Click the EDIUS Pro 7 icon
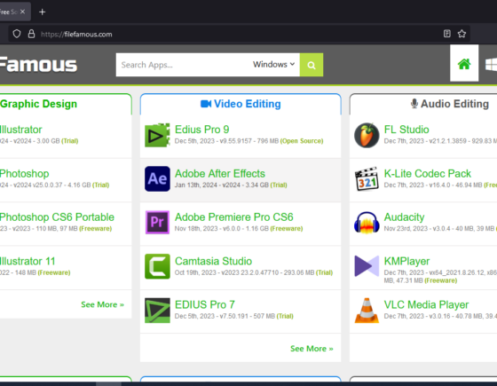Viewport: 497px width, 386px height. [x=157, y=311]
